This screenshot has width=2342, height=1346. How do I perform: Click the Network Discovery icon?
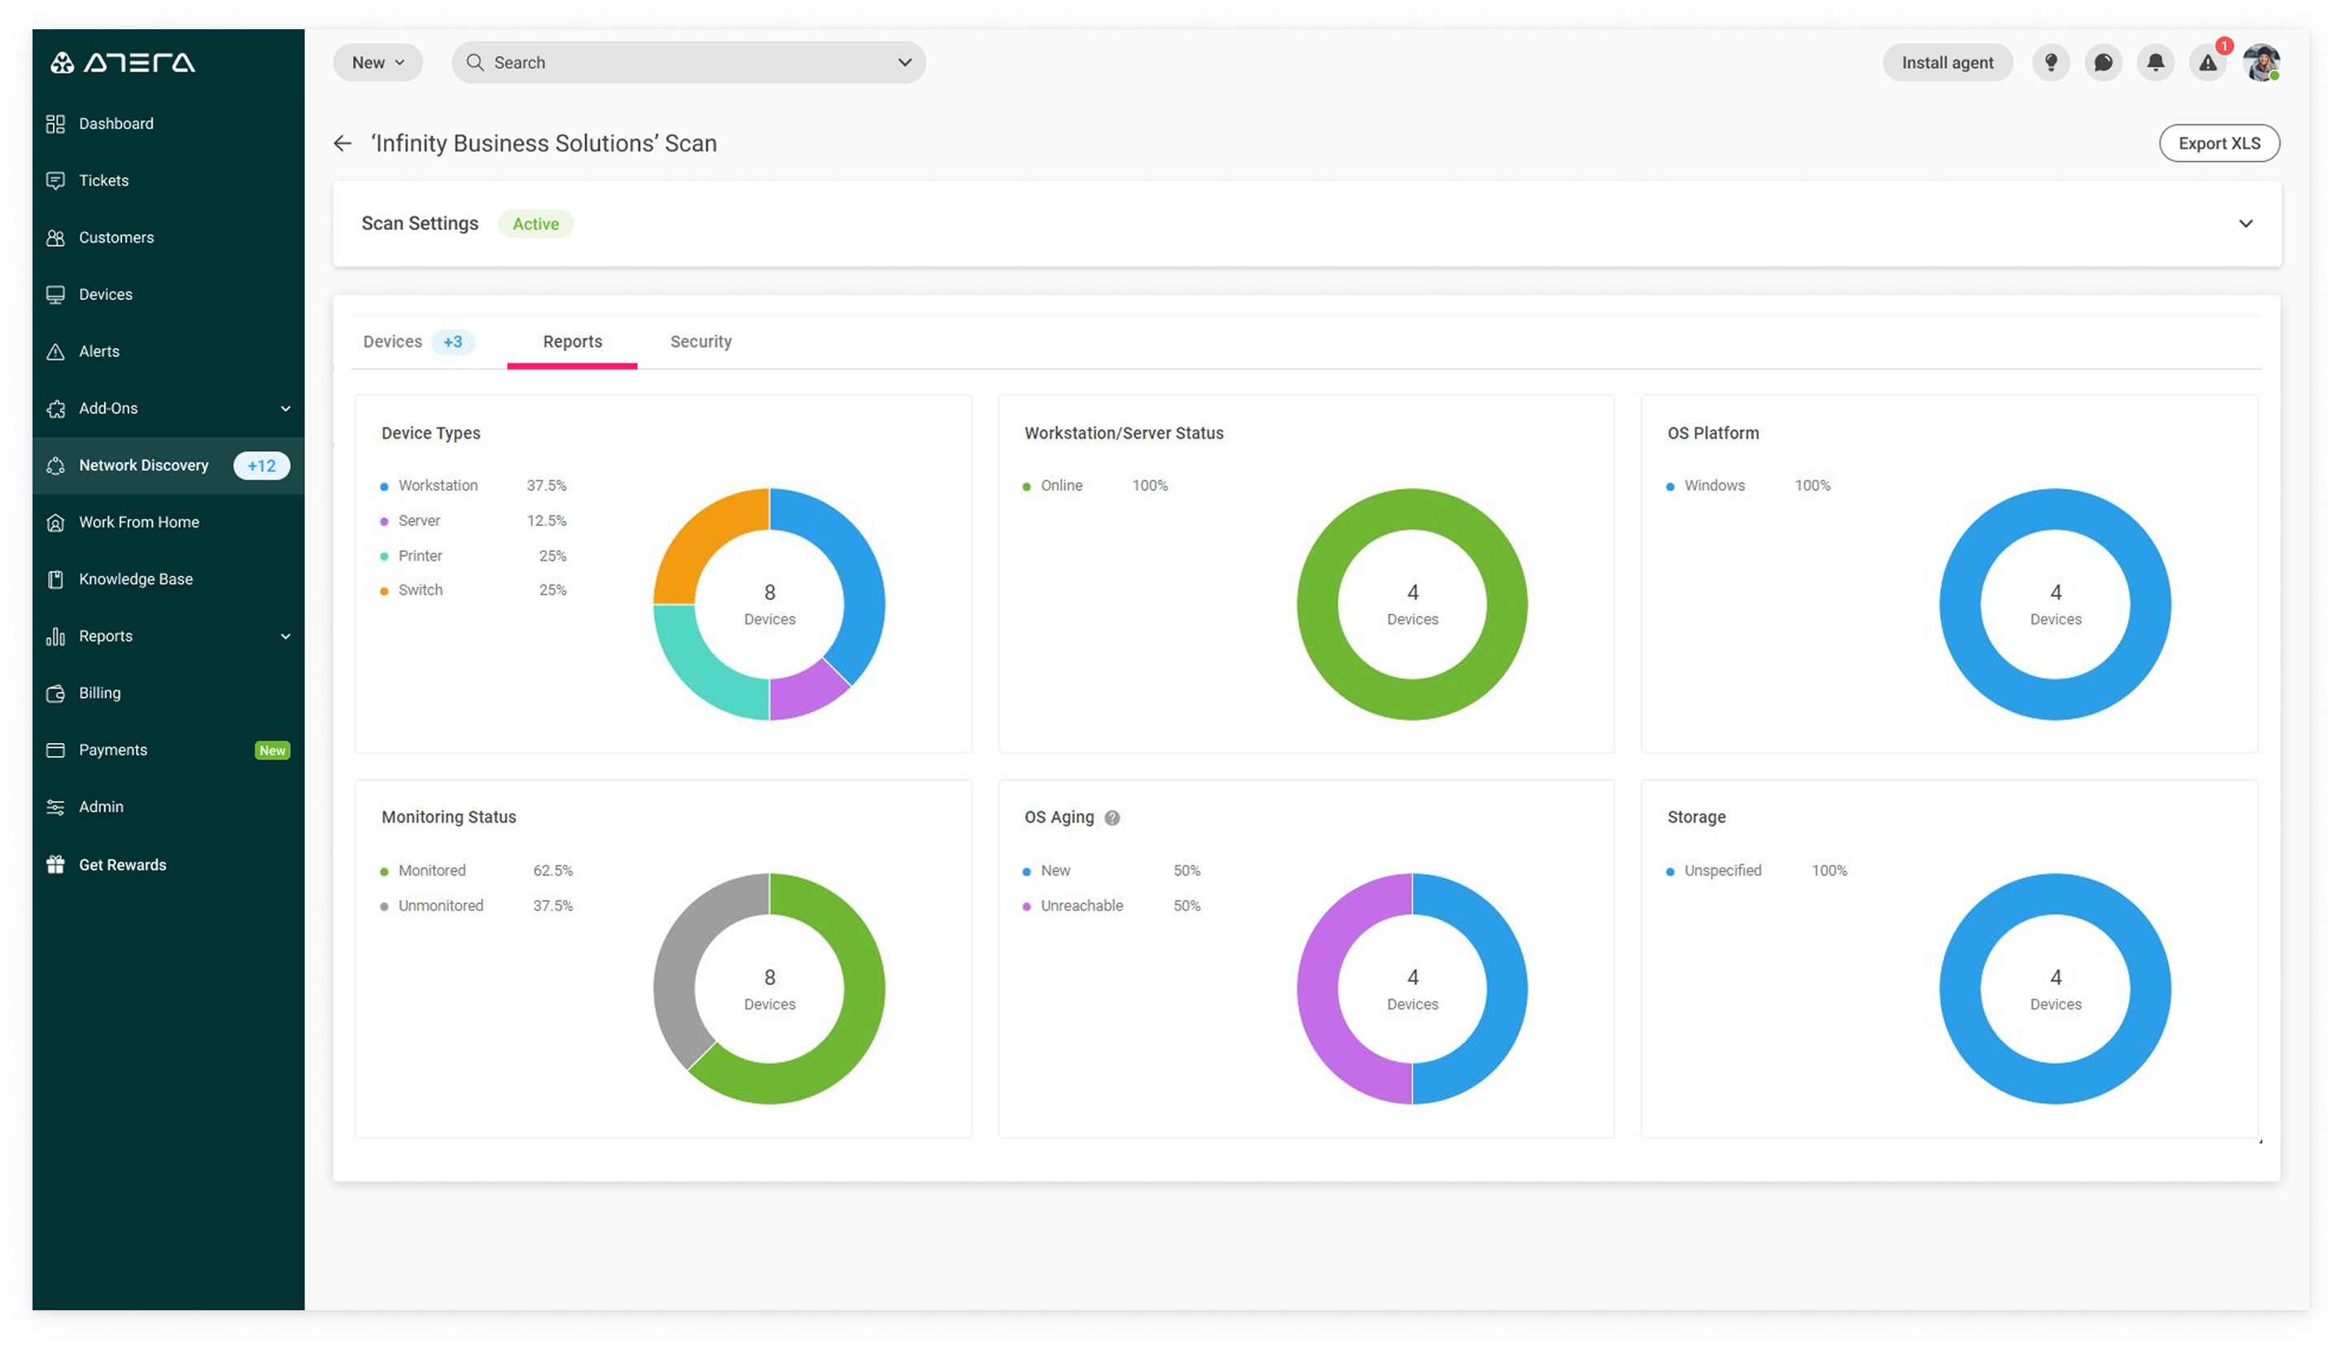[55, 466]
